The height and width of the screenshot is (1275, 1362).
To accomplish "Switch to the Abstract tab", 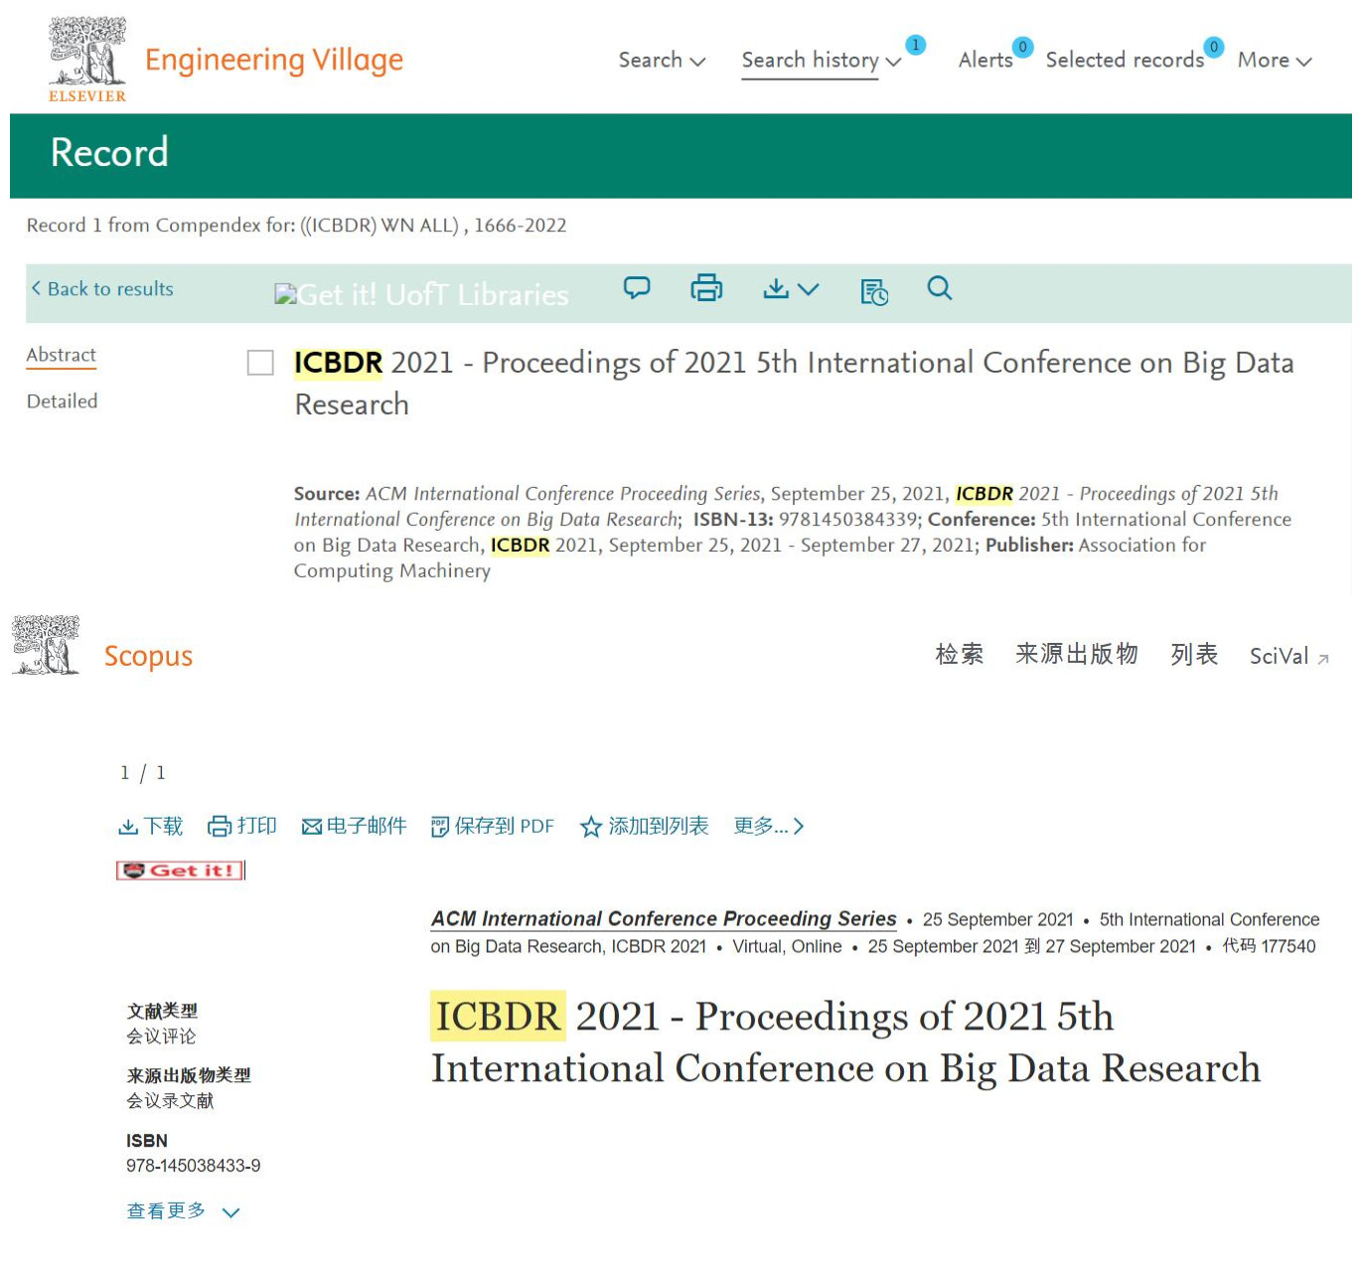I will click(62, 356).
